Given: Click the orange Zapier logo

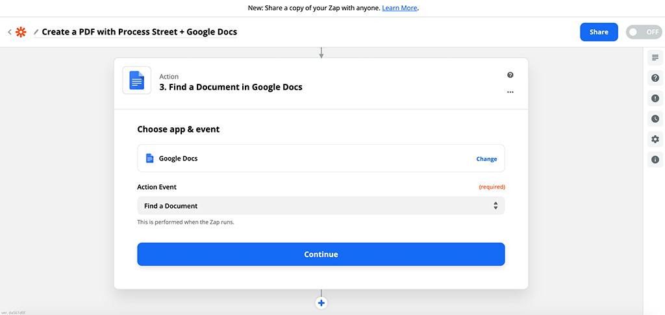Looking at the screenshot, I should (x=21, y=32).
